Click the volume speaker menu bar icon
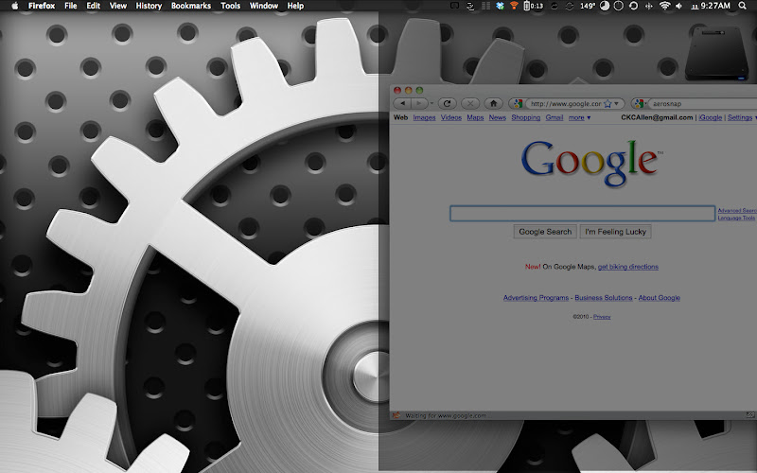This screenshot has height=473, width=757. point(679,6)
